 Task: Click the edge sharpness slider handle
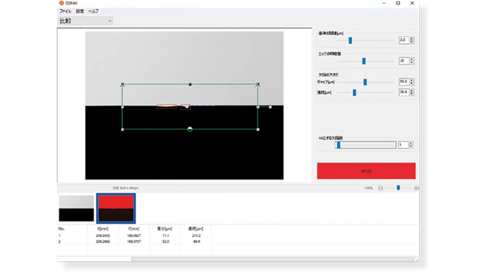coord(364,61)
